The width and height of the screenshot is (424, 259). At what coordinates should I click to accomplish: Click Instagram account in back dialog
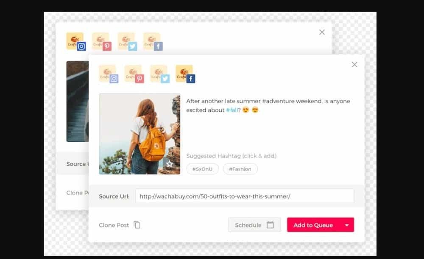coord(75,41)
